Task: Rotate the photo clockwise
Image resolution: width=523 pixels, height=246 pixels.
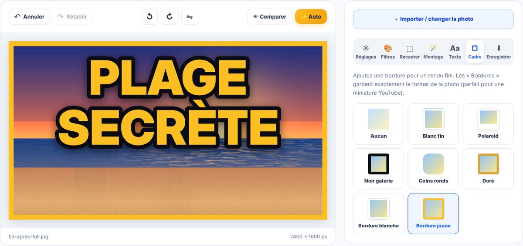Action: point(170,17)
